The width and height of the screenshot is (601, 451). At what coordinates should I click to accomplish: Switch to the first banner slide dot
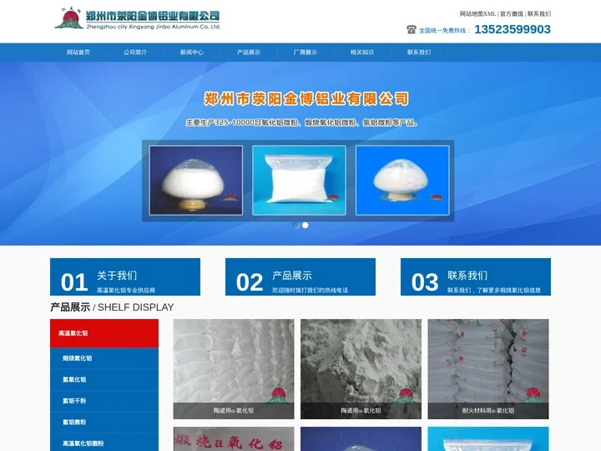pyautogui.click(x=296, y=225)
